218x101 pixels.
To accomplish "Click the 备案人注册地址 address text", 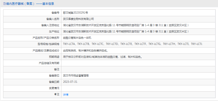I will (x=126, y=25).
